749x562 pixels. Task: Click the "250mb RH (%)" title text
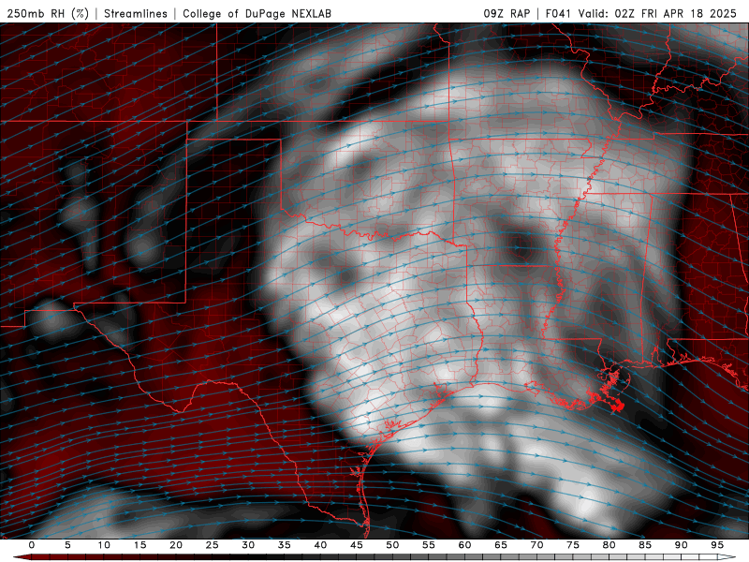(x=48, y=14)
